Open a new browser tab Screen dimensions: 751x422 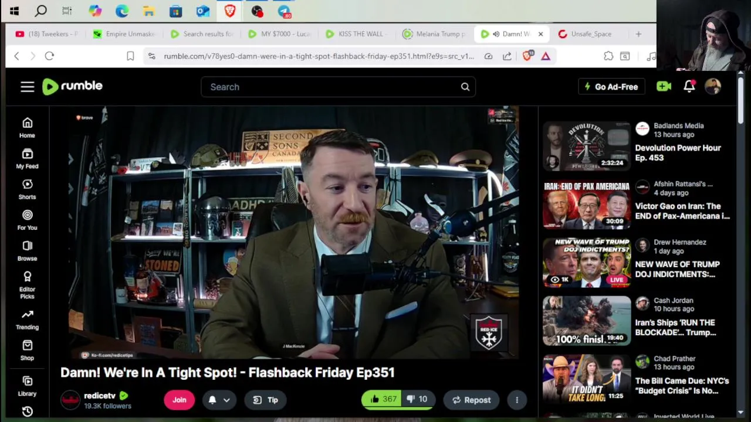(638, 34)
